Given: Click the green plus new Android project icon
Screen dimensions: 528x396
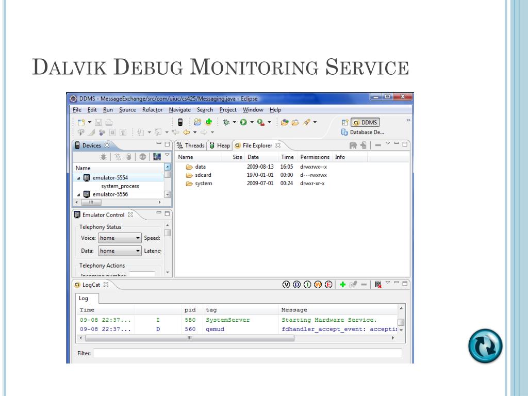Looking at the screenshot, I should click(x=209, y=122).
